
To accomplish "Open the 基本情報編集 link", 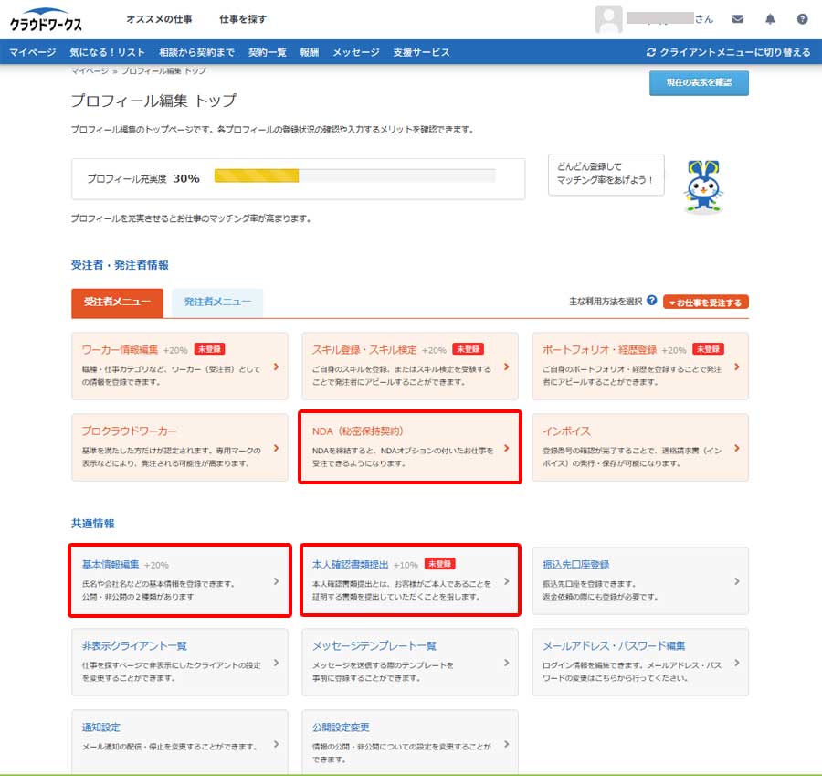I will coord(111,565).
